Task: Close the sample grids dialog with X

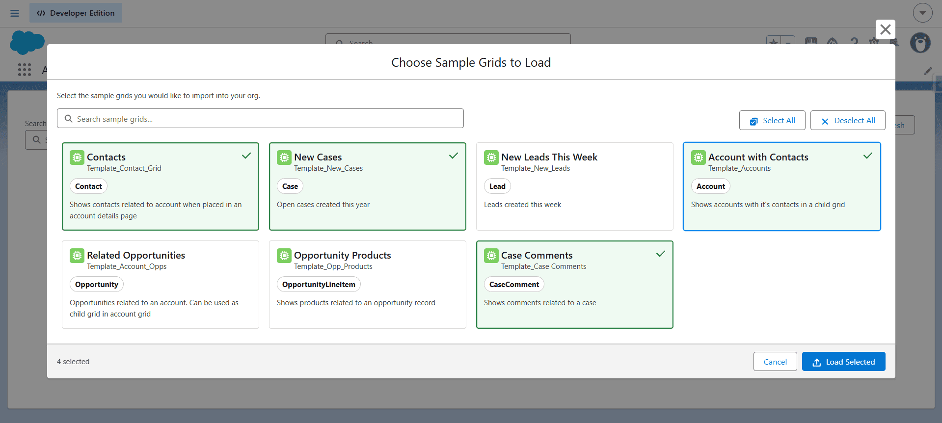Action: tap(886, 29)
